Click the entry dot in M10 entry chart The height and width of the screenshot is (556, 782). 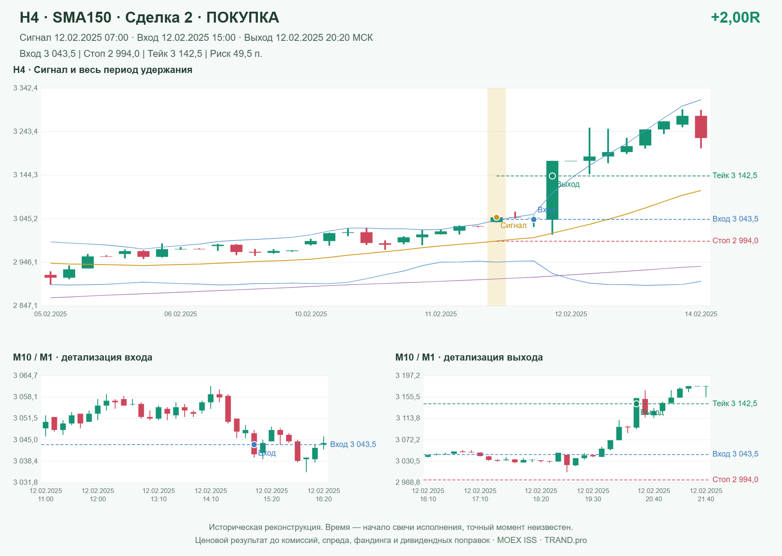[x=254, y=444]
